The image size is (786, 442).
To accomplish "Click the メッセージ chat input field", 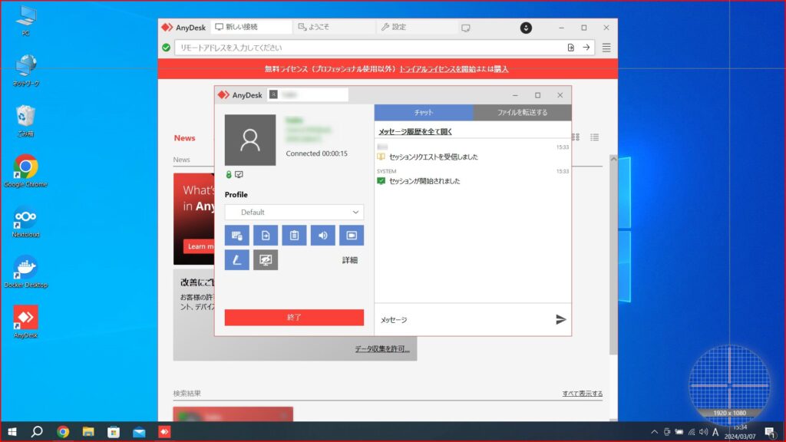I will pyautogui.click(x=464, y=320).
